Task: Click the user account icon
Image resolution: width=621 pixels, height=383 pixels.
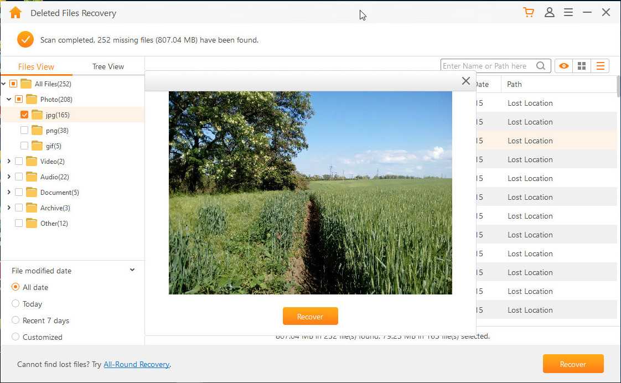Action: pyautogui.click(x=549, y=12)
